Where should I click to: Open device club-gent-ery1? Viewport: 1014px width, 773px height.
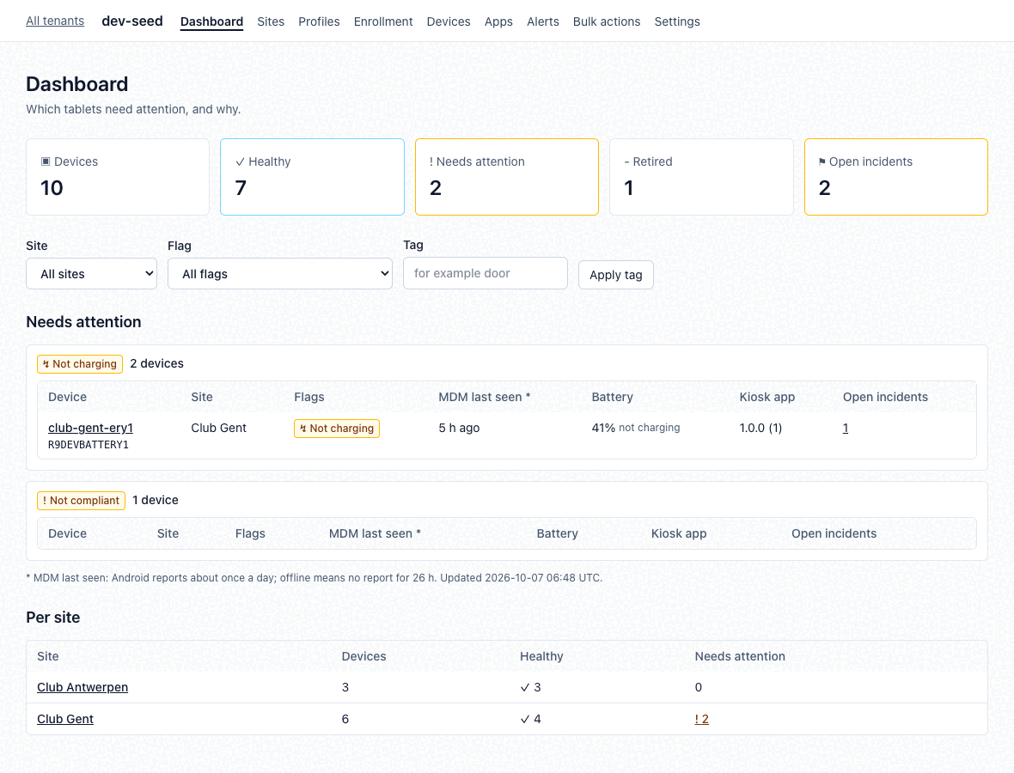90,428
